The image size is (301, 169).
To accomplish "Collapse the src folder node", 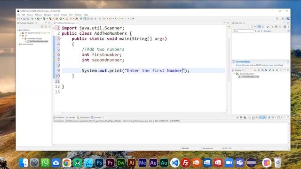I will tap(21, 36).
